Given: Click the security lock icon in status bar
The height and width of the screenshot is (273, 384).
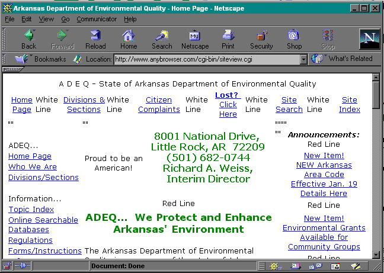Looking at the screenshot, I should 8,266.
